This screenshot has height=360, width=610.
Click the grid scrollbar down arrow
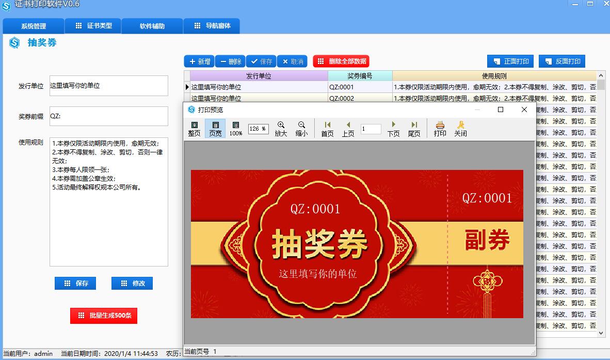(601, 333)
